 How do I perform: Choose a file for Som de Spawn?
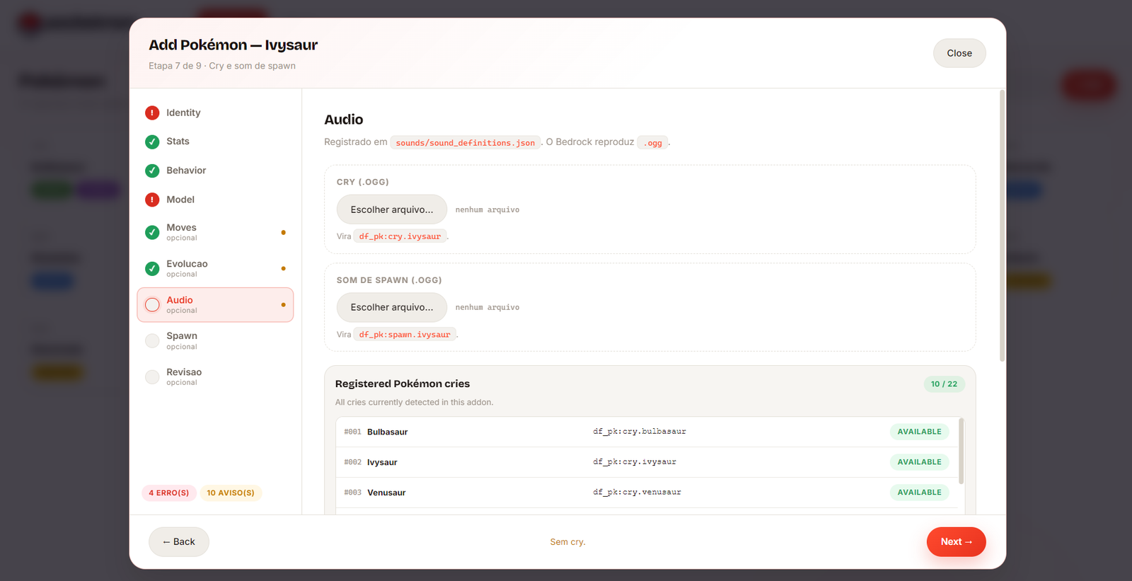(392, 307)
